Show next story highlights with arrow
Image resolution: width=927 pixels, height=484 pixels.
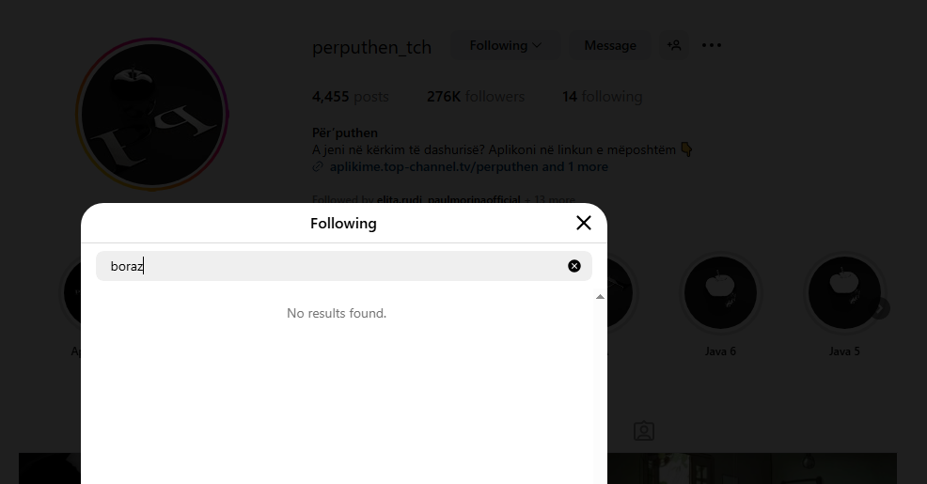(x=879, y=308)
